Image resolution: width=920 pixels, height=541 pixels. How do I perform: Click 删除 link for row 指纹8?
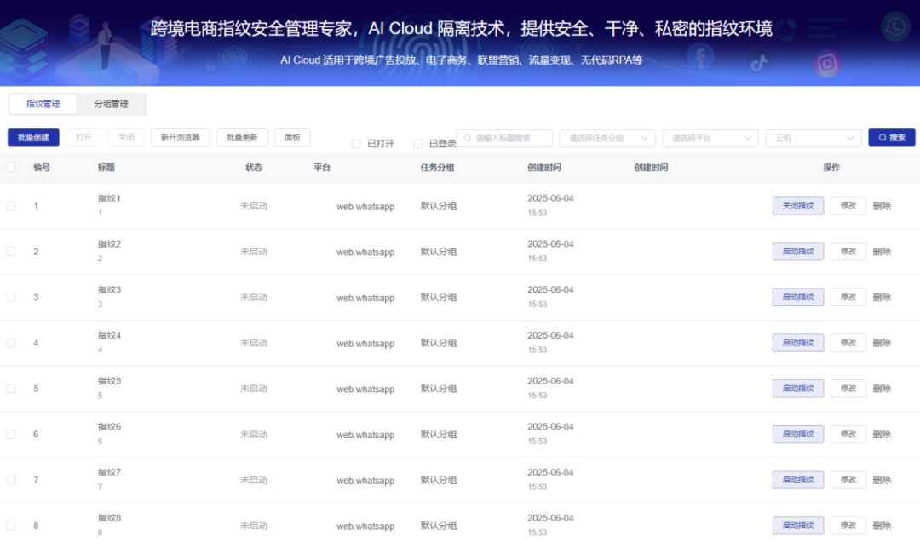882,526
